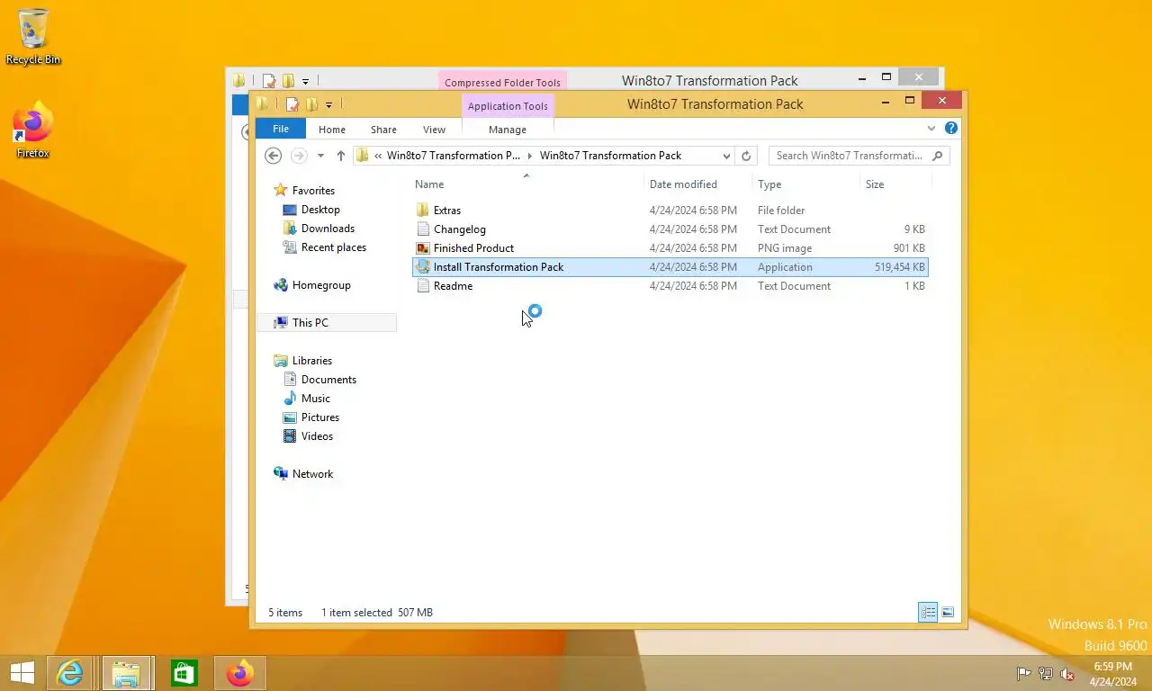
Task: Click Win8to7 Transformation P... breadcrumb segment
Action: pyautogui.click(x=454, y=156)
